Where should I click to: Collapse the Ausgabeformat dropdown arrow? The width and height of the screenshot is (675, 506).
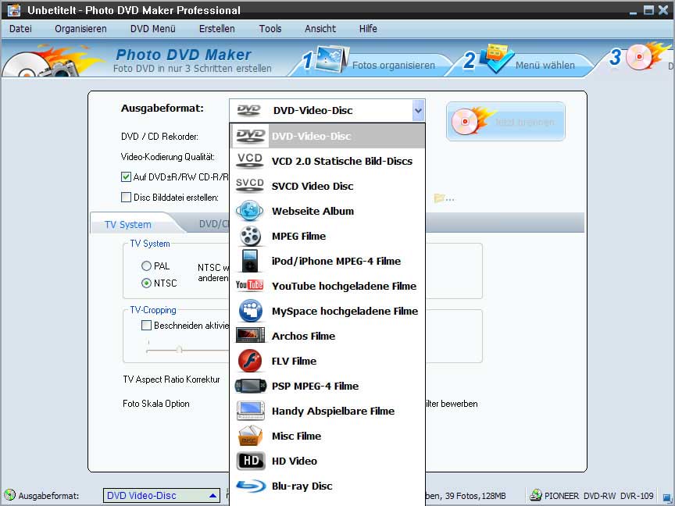coord(418,111)
